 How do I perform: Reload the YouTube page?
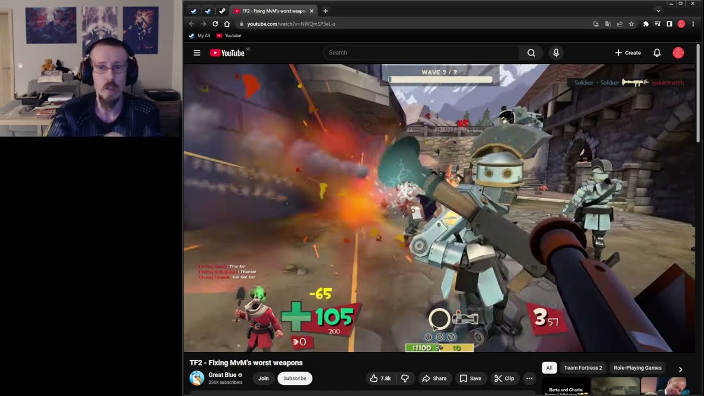[x=215, y=24]
